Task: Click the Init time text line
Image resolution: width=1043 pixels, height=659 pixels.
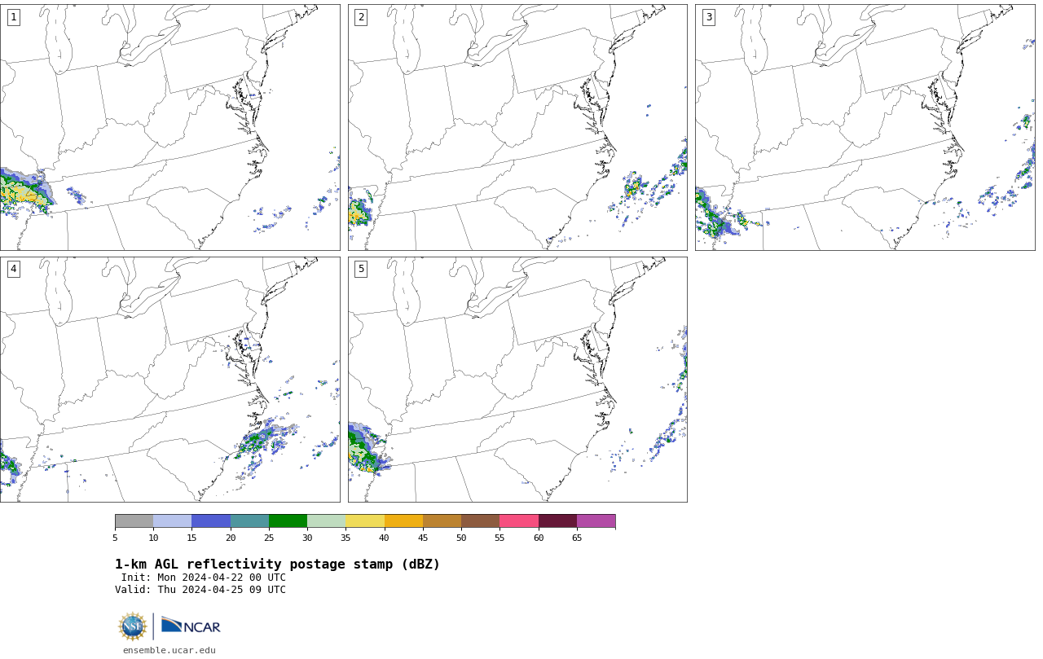Action: [204, 578]
